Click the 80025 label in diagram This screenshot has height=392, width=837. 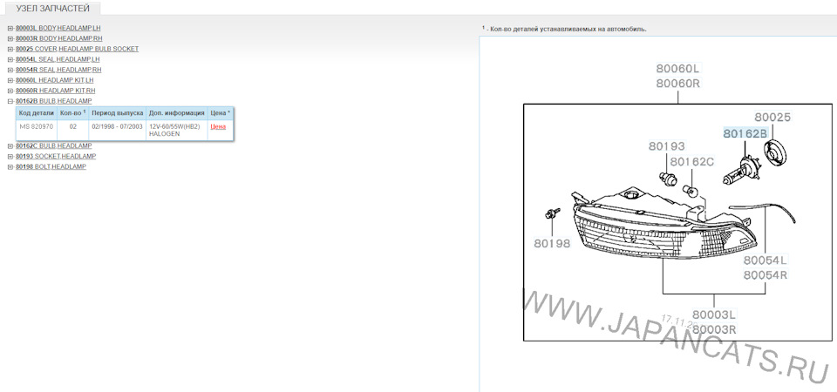click(772, 117)
